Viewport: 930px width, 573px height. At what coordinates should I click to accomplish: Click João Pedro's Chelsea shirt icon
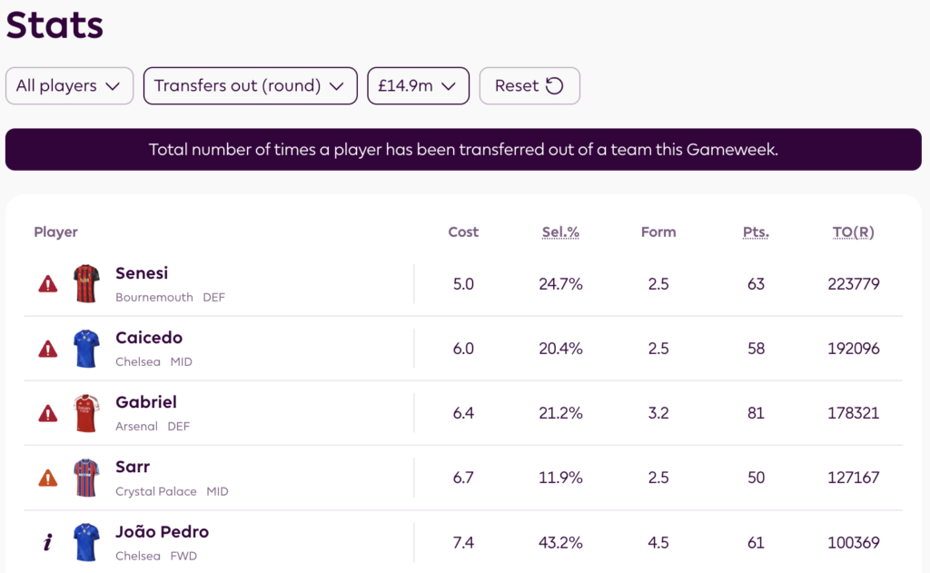point(86,542)
